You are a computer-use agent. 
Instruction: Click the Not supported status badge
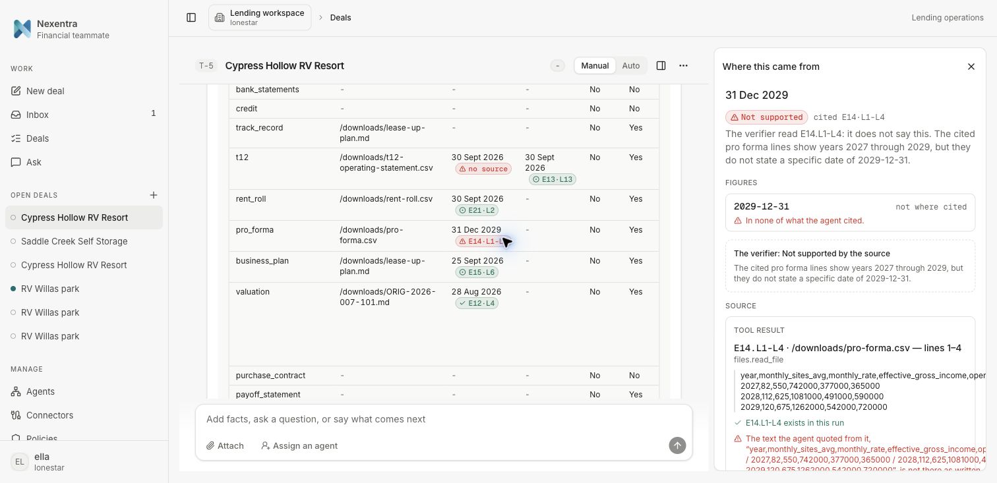click(766, 117)
